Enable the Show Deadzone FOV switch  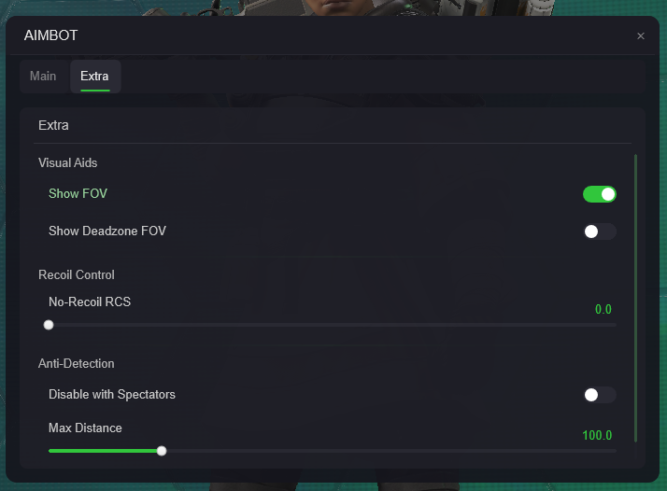599,231
